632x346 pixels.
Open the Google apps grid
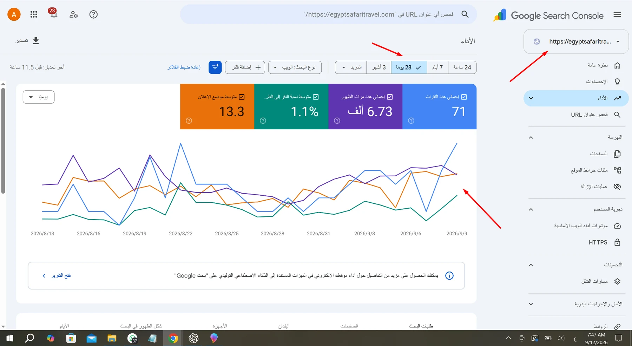coord(34,14)
